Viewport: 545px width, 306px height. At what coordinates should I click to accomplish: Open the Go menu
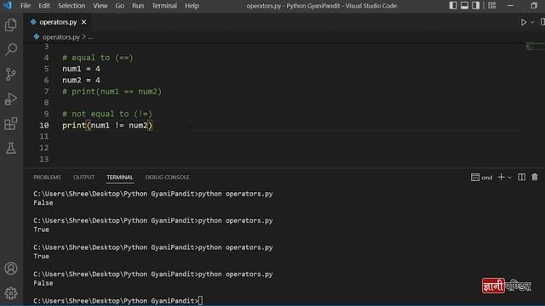click(x=119, y=6)
